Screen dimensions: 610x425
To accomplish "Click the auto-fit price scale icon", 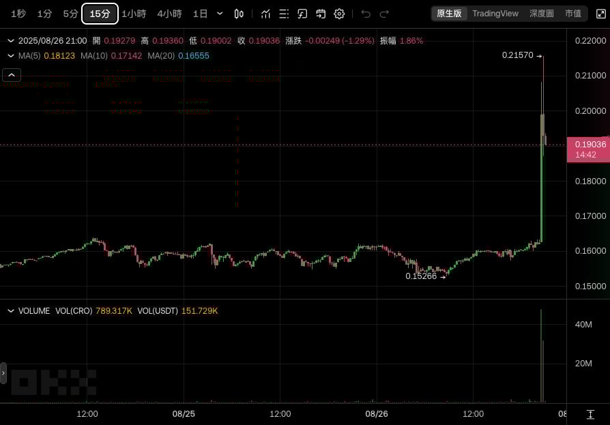I will [x=590, y=414].
